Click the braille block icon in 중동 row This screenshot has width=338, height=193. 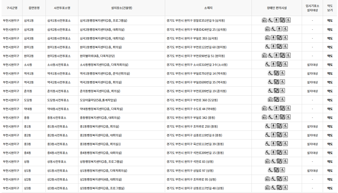click(283, 117)
